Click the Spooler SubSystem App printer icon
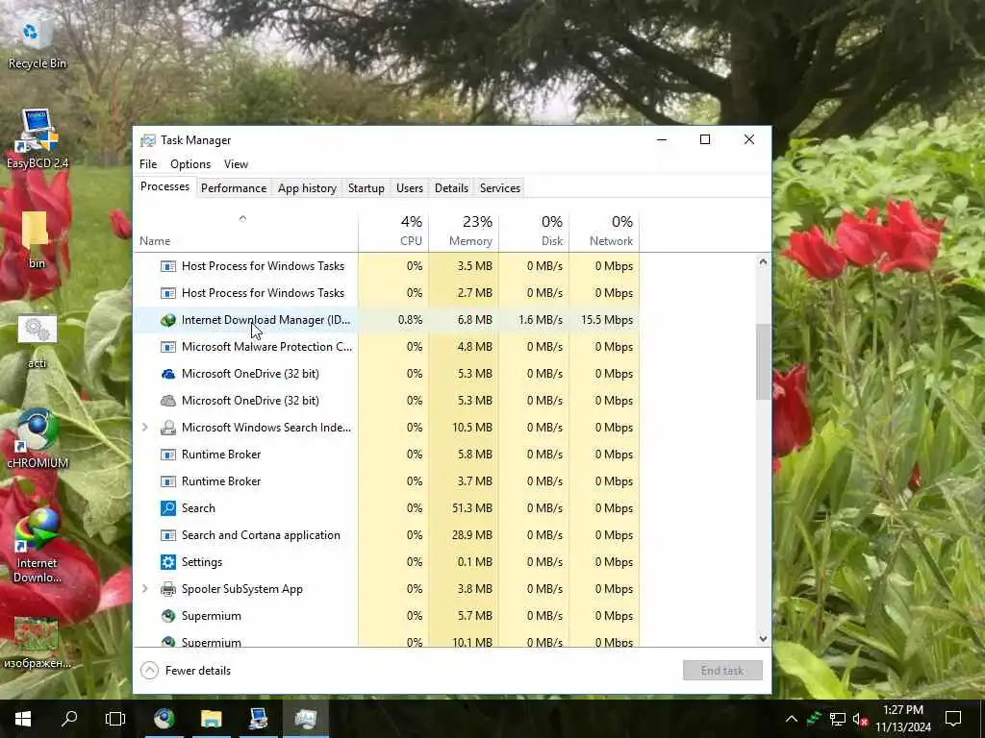Image resolution: width=985 pixels, height=738 pixels. pos(167,589)
